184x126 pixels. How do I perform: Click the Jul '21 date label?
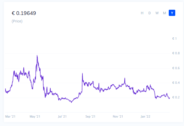point(62,117)
